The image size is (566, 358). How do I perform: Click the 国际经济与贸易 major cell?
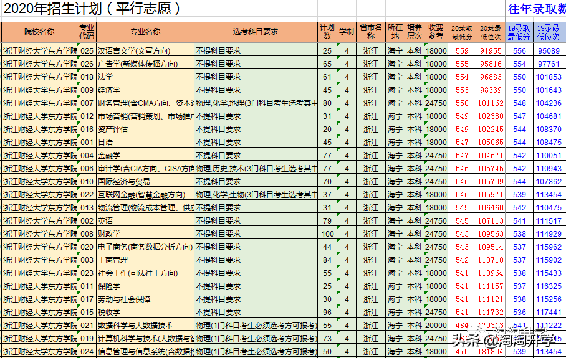[x=145, y=181]
